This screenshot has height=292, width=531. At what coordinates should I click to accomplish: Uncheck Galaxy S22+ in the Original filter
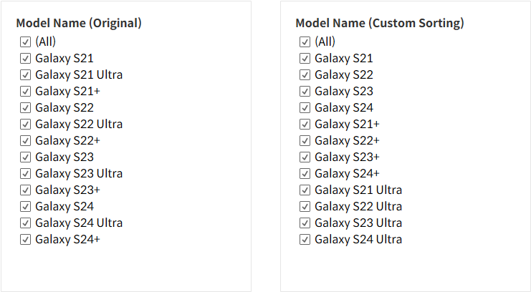(x=26, y=140)
